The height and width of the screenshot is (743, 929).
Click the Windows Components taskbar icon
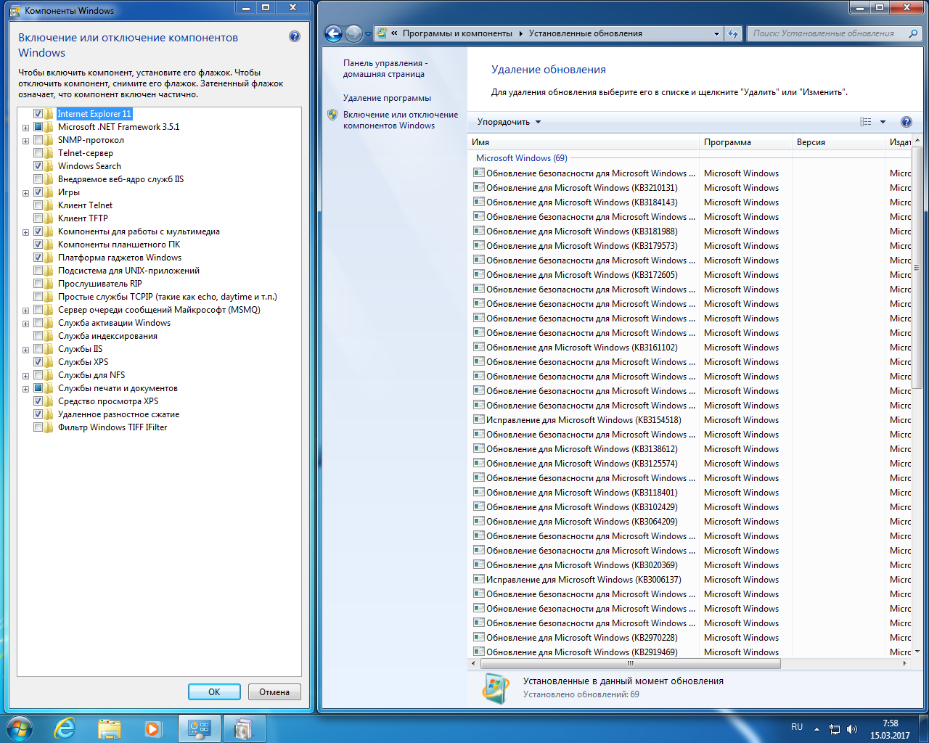[x=244, y=728]
